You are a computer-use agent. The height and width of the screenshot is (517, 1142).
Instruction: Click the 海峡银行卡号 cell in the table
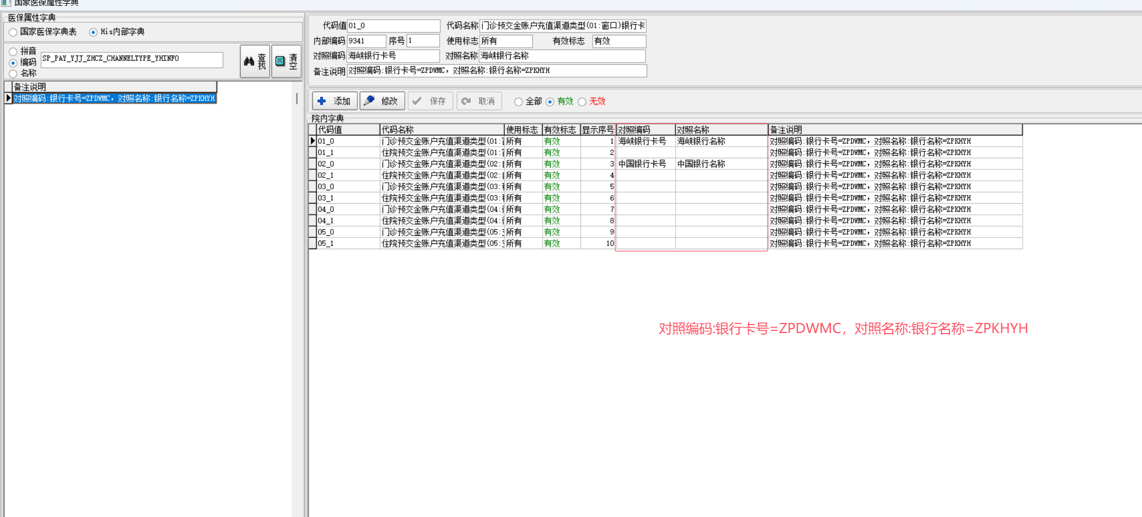646,141
